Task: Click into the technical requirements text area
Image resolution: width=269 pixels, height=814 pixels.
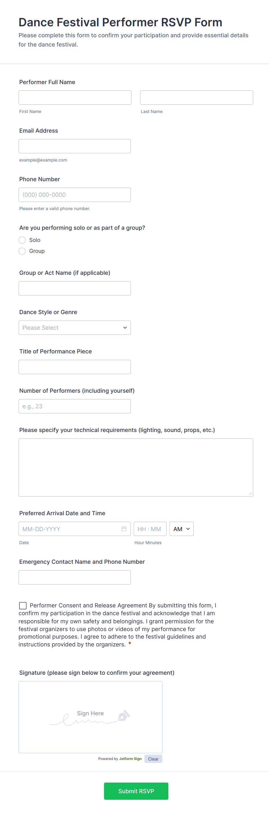Action: (135, 467)
